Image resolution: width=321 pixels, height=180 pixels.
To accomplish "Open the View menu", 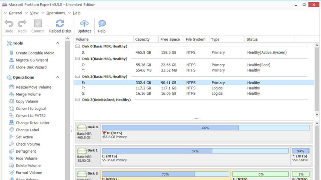I will (x=34, y=13).
